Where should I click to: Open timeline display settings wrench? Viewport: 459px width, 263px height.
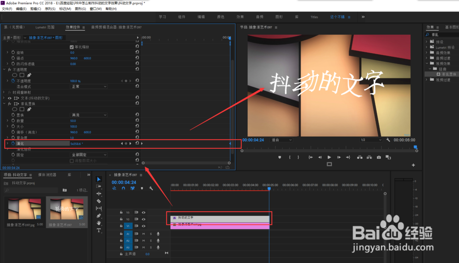[x=151, y=188]
